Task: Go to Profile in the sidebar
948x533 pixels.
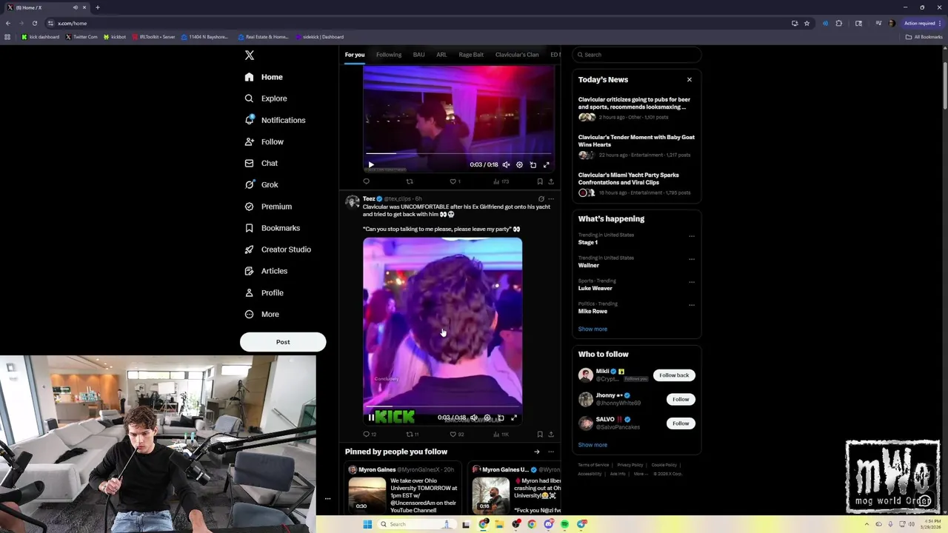Action: point(264,292)
